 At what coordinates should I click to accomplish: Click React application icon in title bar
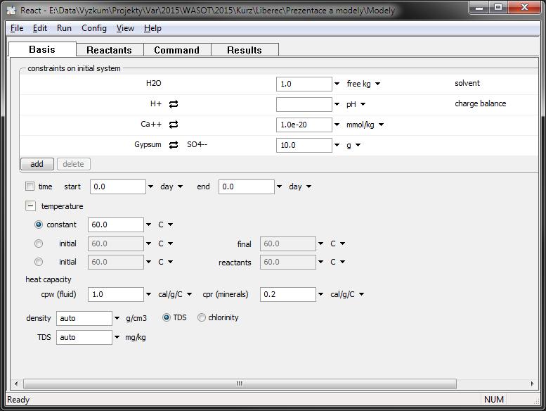click(x=11, y=11)
